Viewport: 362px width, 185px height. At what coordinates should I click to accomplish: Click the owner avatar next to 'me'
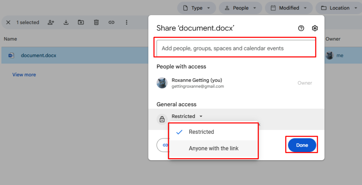coord(329,55)
